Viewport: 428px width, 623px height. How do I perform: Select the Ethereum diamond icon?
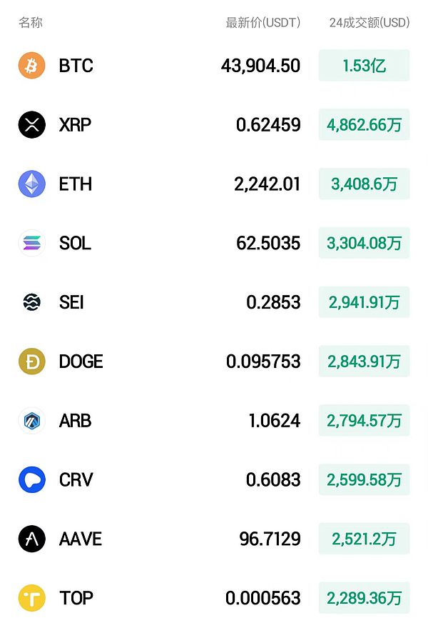tap(31, 184)
